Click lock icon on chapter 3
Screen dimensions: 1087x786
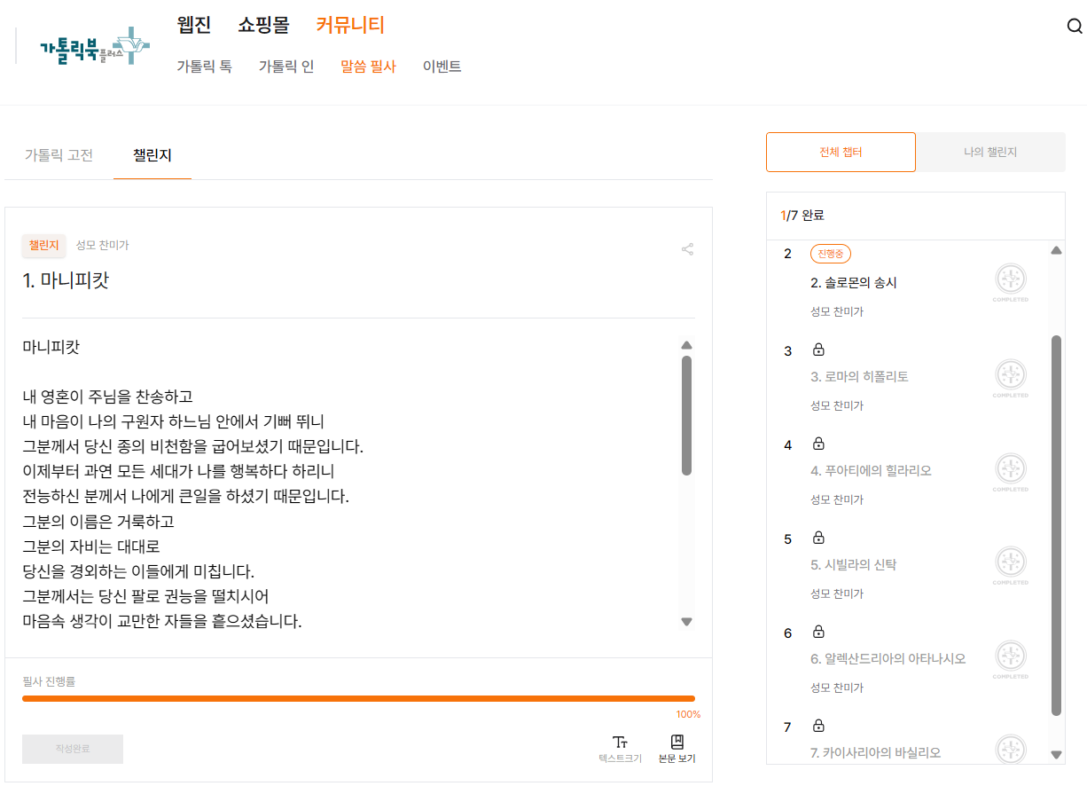[x=818, y=350]
